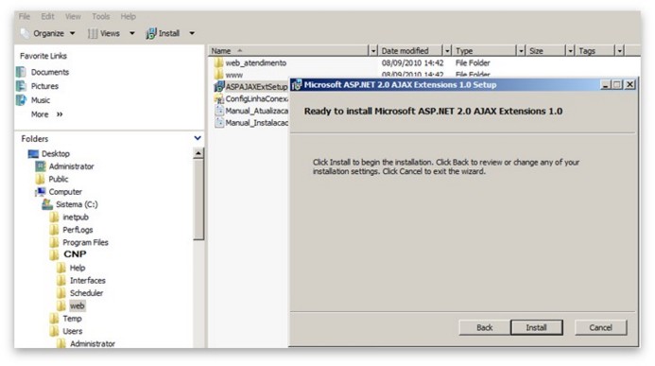Click the Views toolbar icon

pyautogui.click(x=93, y=33)
